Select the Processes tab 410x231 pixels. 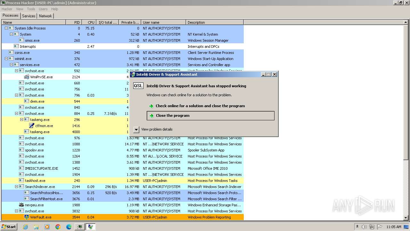[11, 15]
